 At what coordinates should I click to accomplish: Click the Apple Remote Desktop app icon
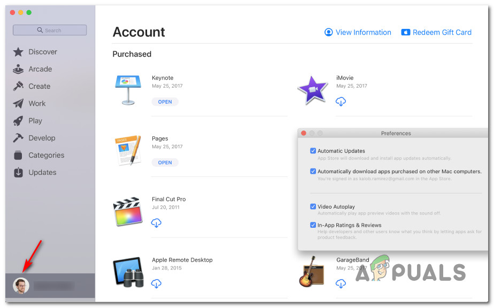(x=128, y=272)
